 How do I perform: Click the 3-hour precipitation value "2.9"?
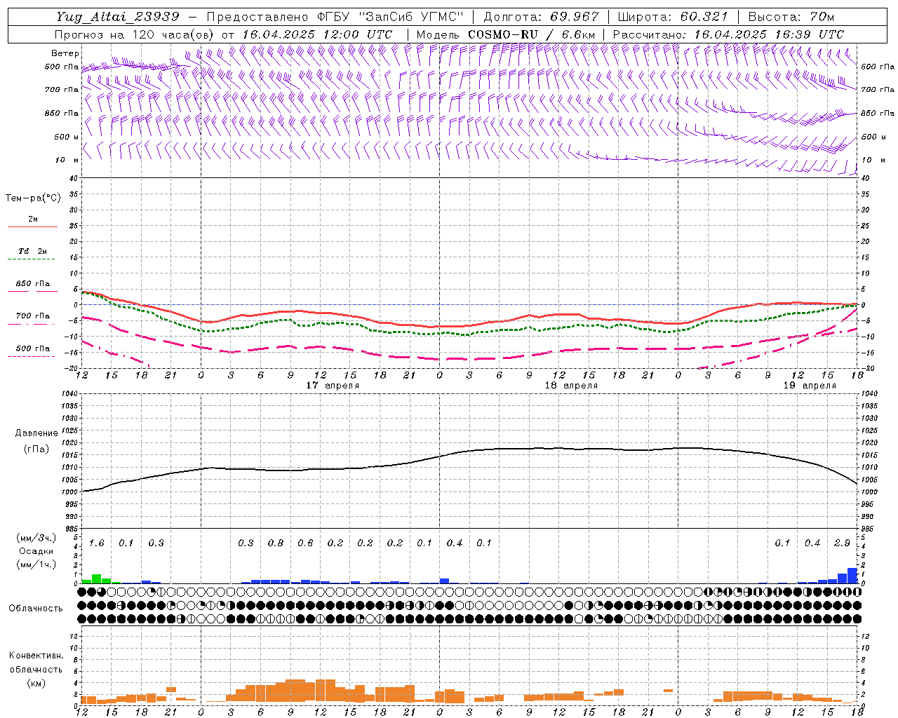[842, 543]
